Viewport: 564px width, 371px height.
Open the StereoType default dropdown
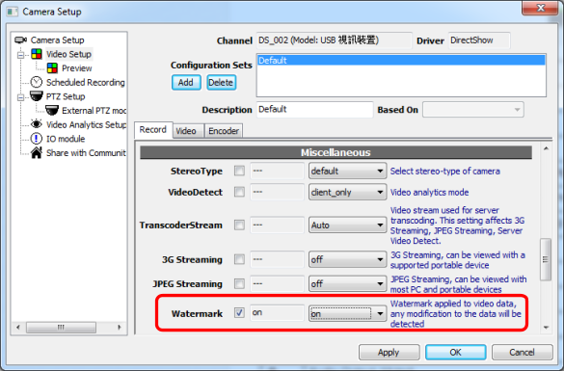click(347, 171)
